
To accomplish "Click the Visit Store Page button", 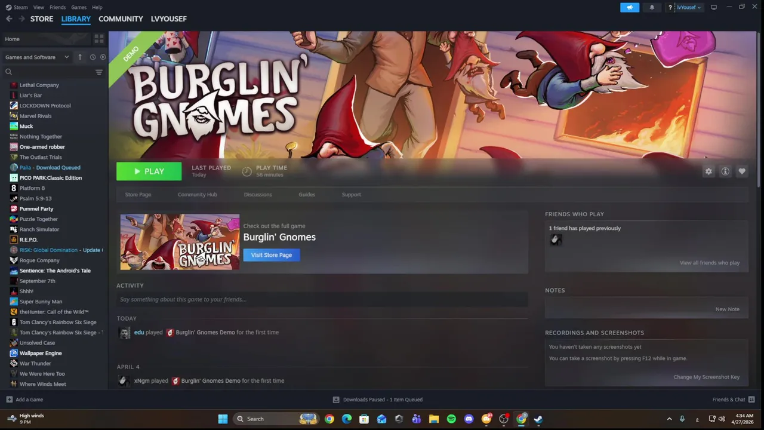I will [x=272, y=255].
